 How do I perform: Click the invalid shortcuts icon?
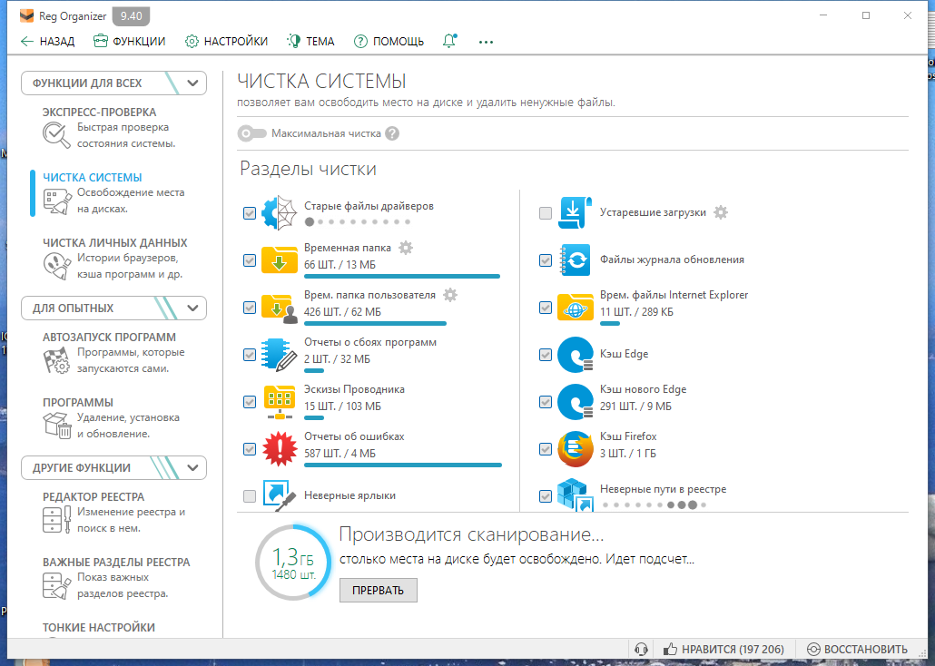279,495
